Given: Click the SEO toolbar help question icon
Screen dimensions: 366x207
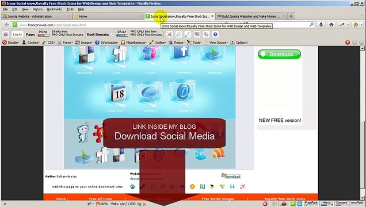Looking at the screenshot, I should point(215,34).
